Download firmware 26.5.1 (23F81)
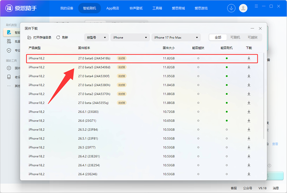This screenshot has width=287, height=193. [249, 138]
